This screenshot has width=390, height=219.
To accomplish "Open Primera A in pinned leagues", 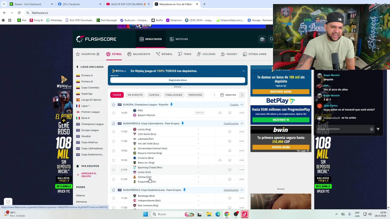I will (x=87, y=75).
